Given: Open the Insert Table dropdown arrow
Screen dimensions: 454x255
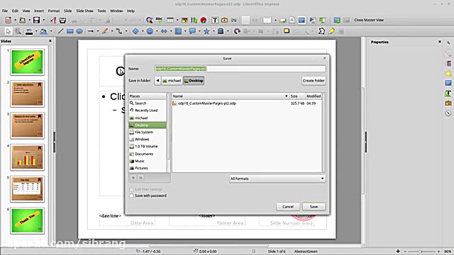Looking at the screenshot, I should 177,20.
